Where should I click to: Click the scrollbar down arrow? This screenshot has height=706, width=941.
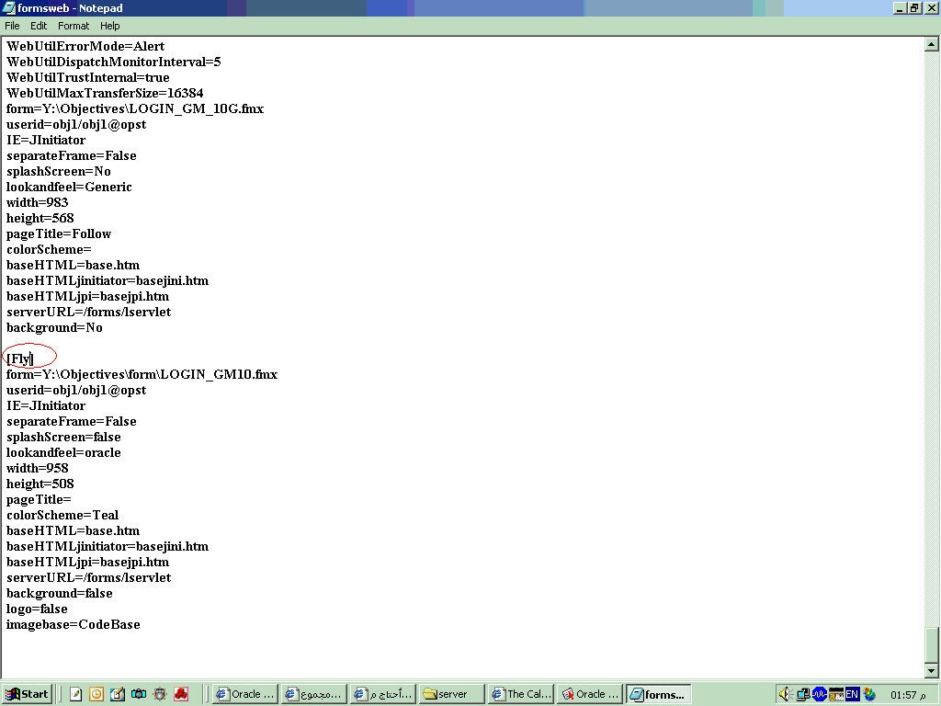coord(932,671)
